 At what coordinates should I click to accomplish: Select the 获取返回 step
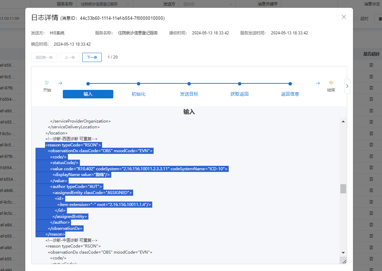click(x=240, y=94)
